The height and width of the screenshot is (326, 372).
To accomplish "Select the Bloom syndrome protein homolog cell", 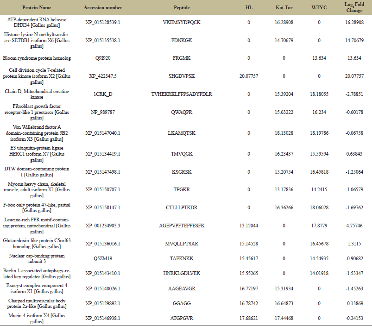I will (37, 58).
